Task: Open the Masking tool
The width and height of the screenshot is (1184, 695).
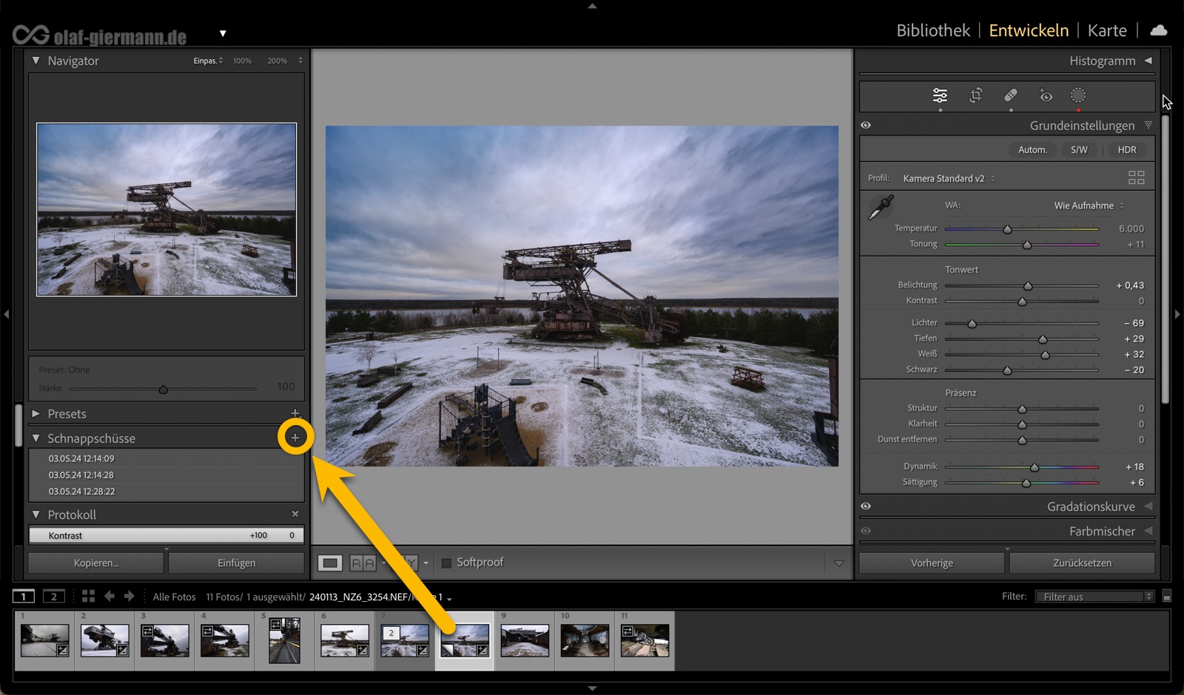Action: tap(1078, 95)
